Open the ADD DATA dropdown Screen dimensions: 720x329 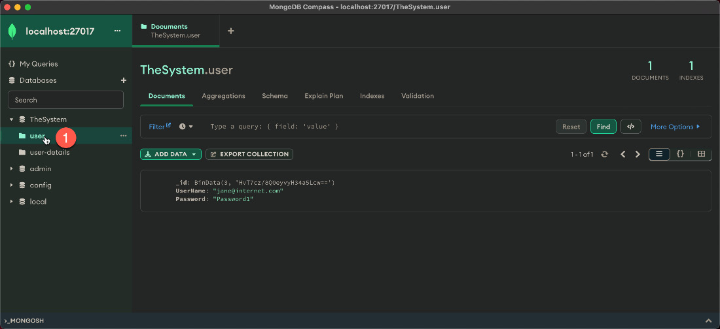[171, 155]
